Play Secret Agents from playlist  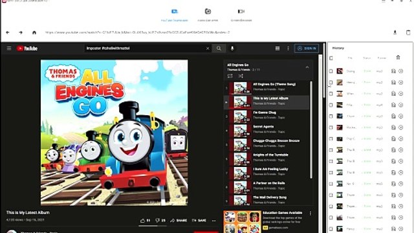click(267, 130)
